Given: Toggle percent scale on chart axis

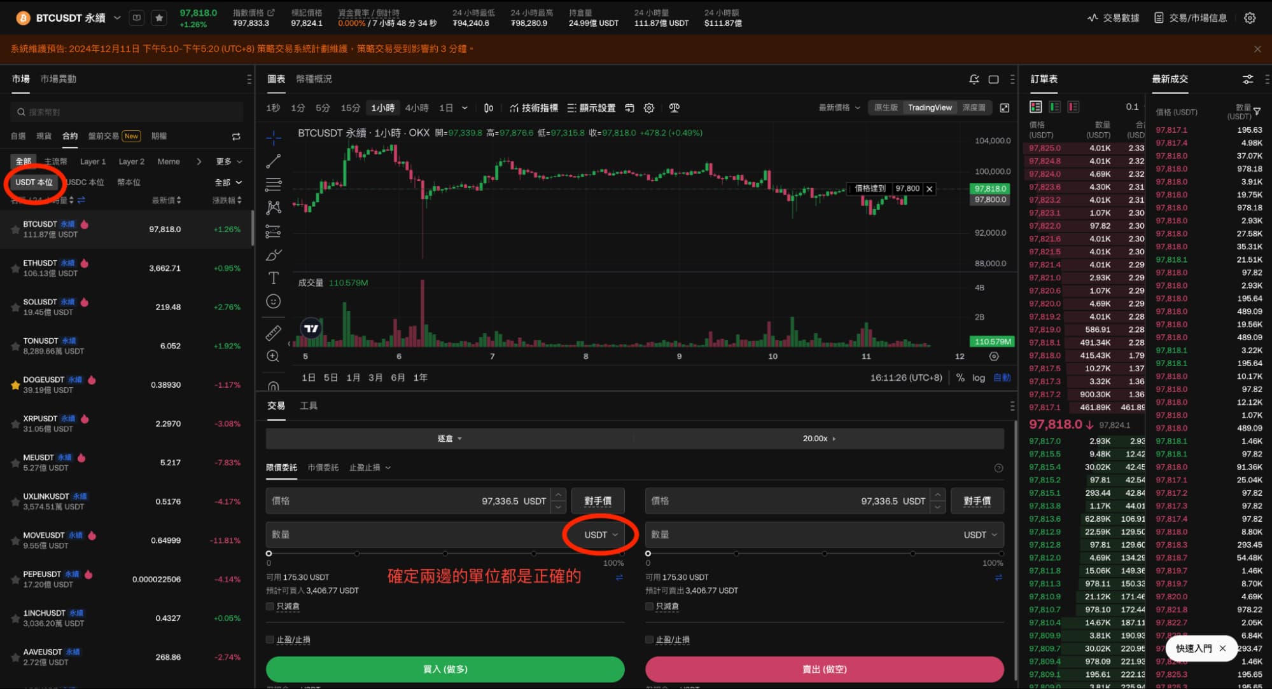Looking at the screenshot, I should (960, 378).
